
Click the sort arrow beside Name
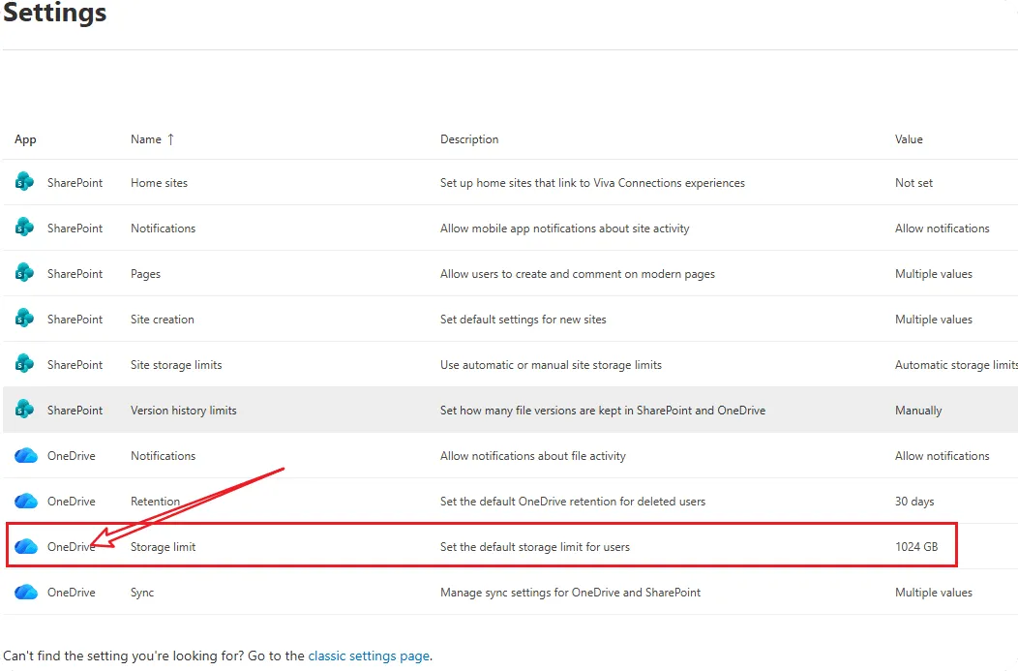170,139
